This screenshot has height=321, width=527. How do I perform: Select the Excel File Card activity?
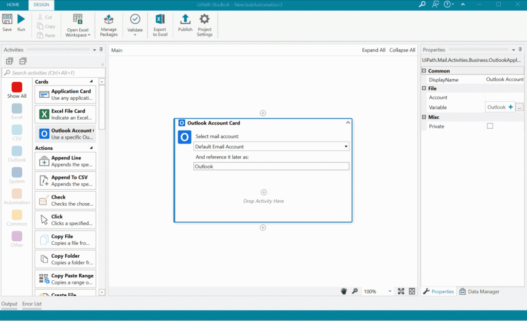tap(65, 114)
